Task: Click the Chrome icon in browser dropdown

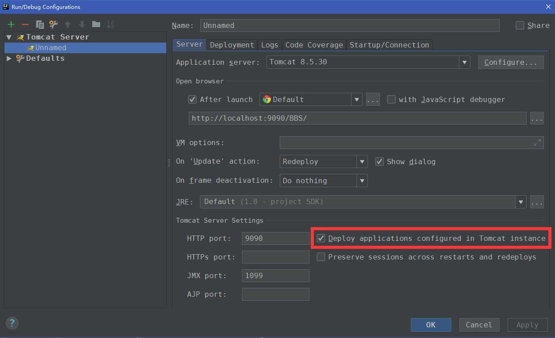Action: click(x=267, y=99)
